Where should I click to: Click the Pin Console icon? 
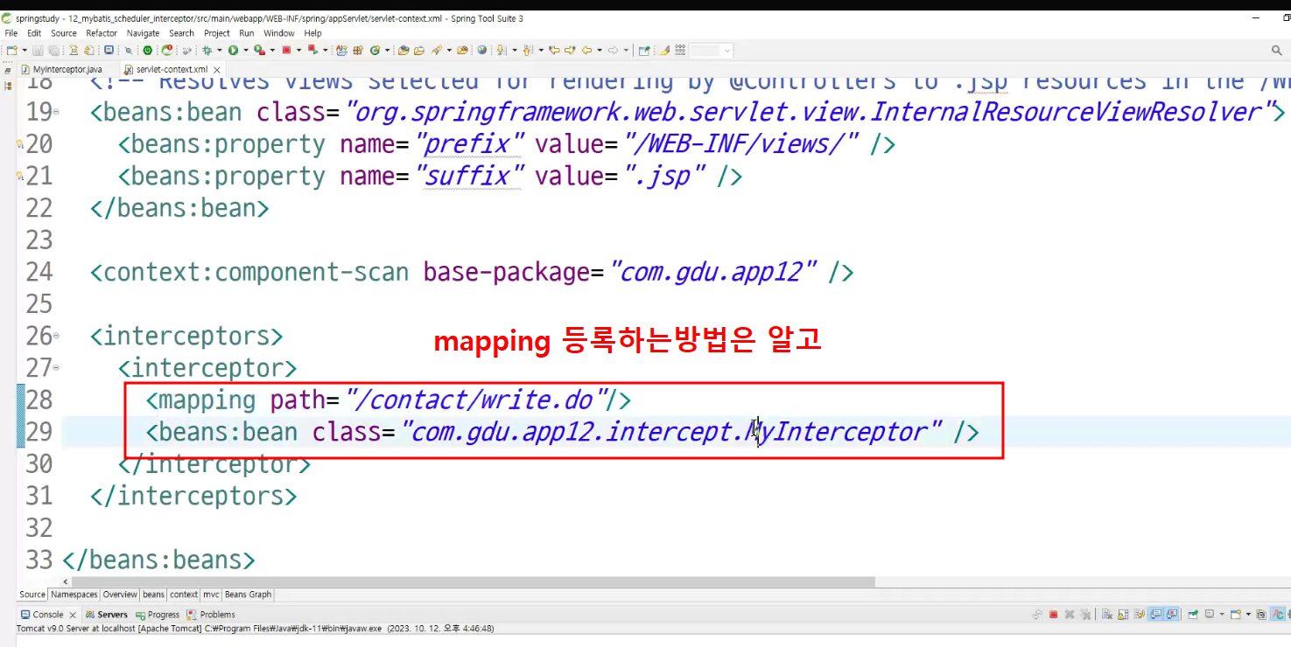1192,615
